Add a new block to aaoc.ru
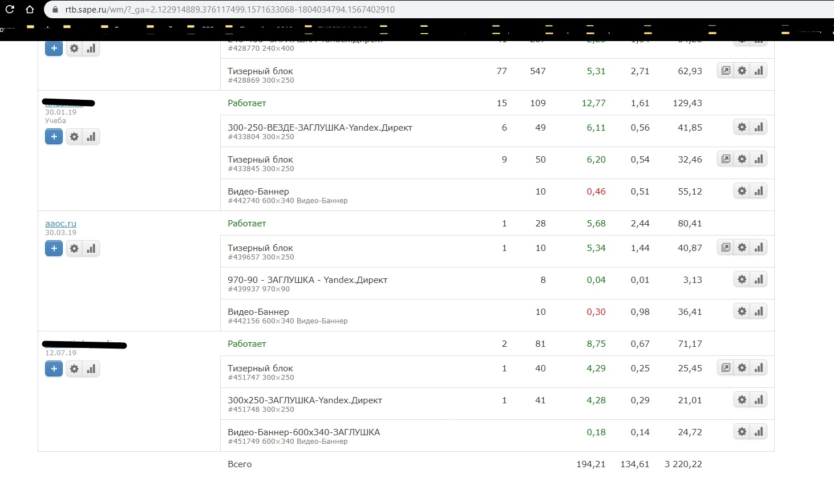Screen dimensions: 834x482 tap(54, 248)
